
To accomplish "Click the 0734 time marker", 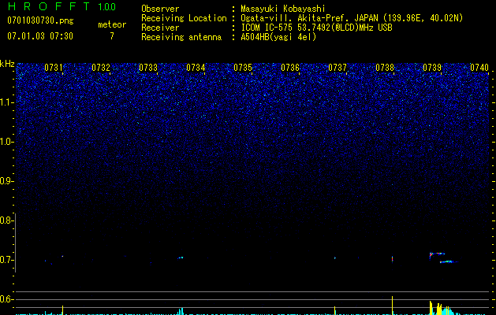I will 196,68.
